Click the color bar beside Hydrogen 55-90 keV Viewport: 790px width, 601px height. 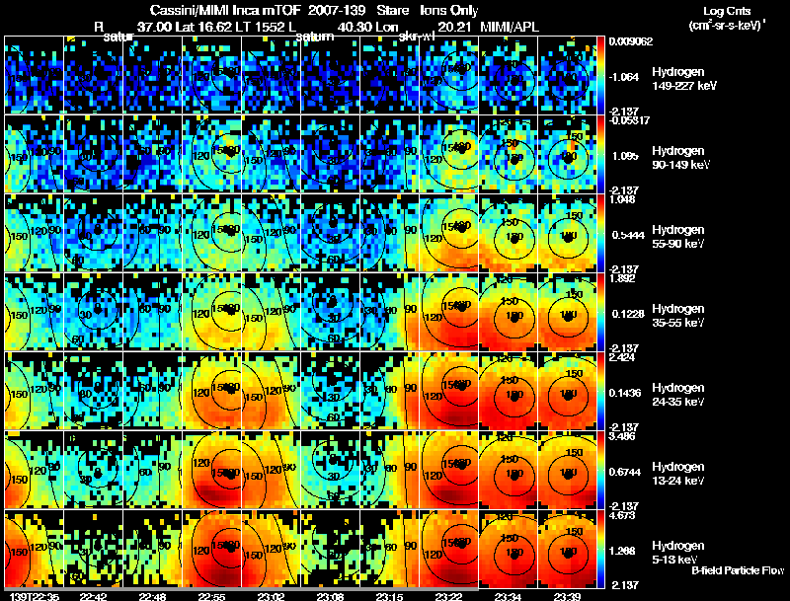600,233
